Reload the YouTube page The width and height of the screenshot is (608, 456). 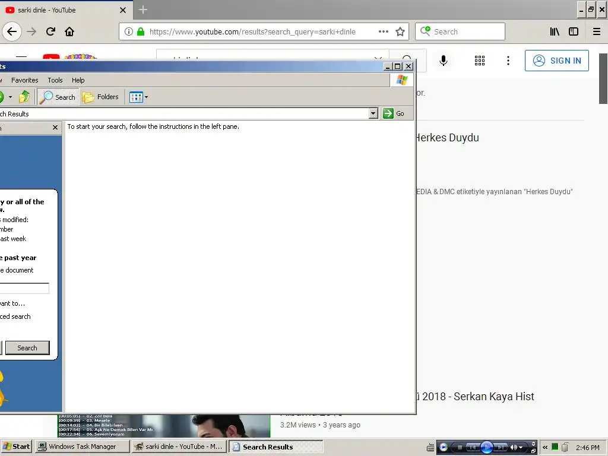[x=50, y=31]
